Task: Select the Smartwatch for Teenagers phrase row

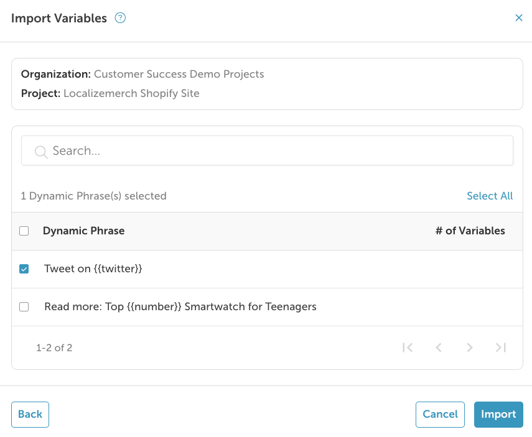Action: [x=180, y=306]
